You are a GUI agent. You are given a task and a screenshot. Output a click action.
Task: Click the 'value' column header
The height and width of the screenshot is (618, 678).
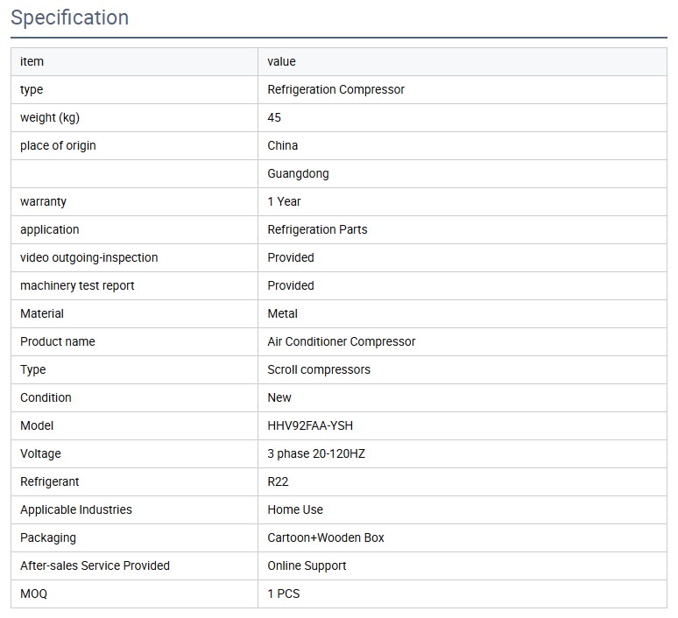281,61
